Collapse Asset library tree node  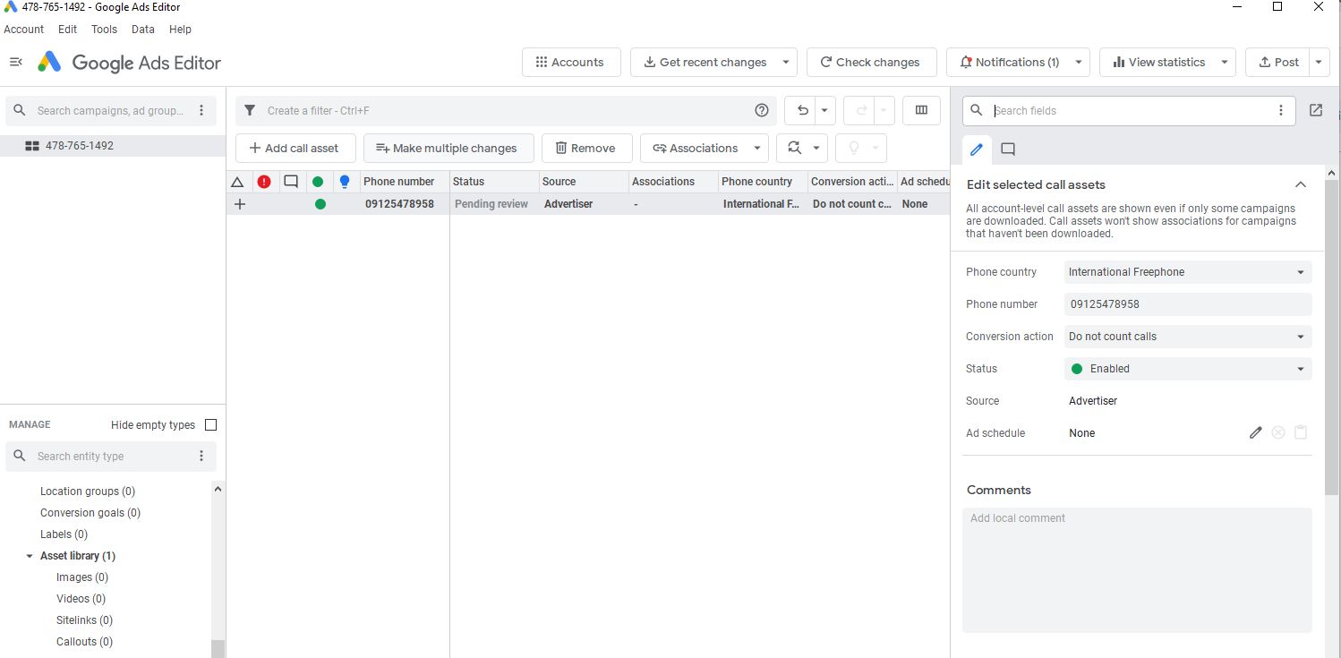tap(30, 556)
